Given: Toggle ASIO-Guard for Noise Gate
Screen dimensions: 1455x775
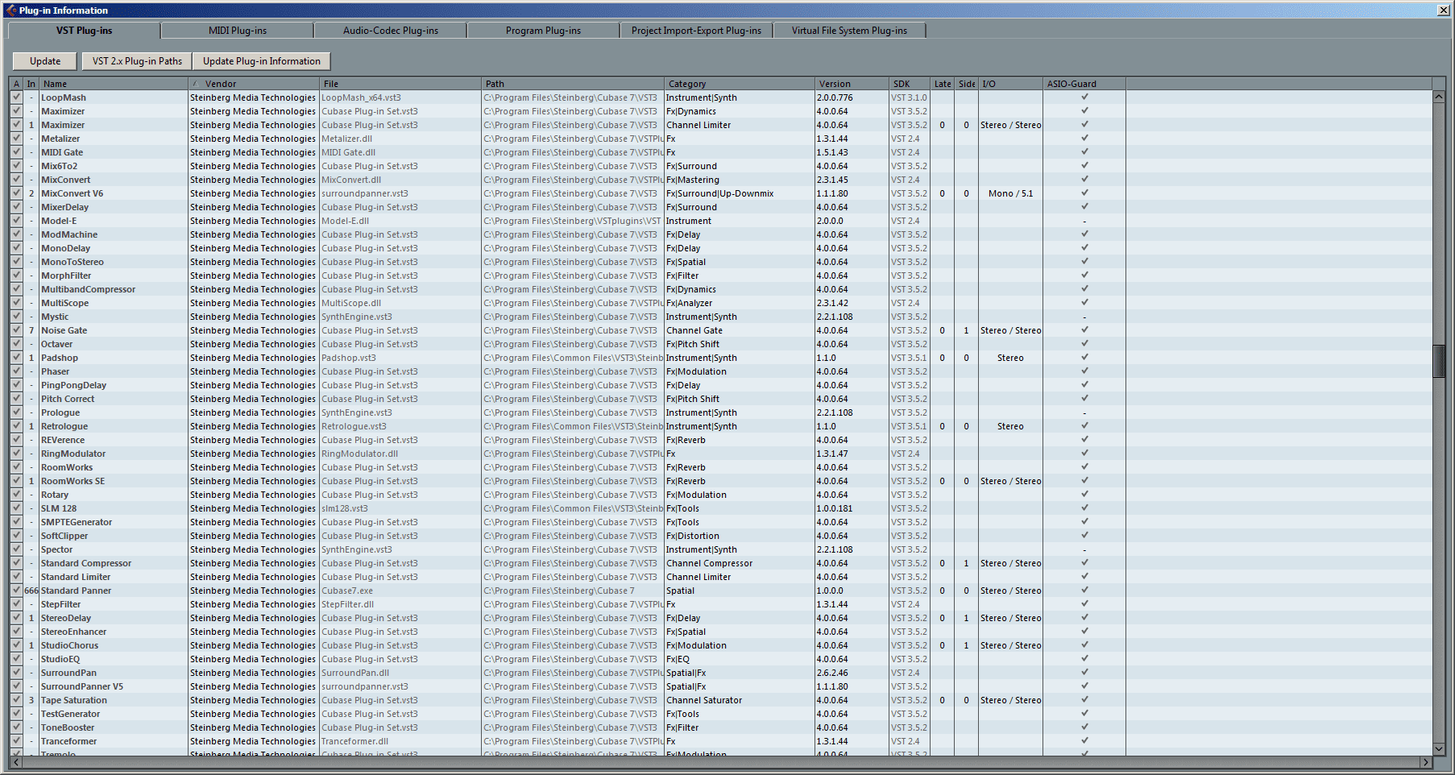Looking at the screenshot, I should point(1084,330).
